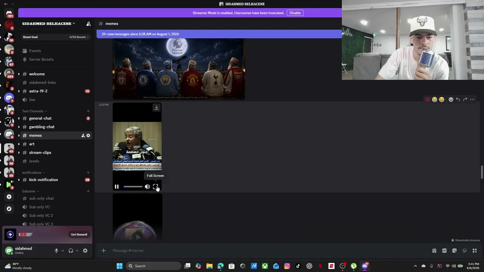This screenshot has height=272, width=484.
Task: Create invite for memes channel
Action: [83, 136]
